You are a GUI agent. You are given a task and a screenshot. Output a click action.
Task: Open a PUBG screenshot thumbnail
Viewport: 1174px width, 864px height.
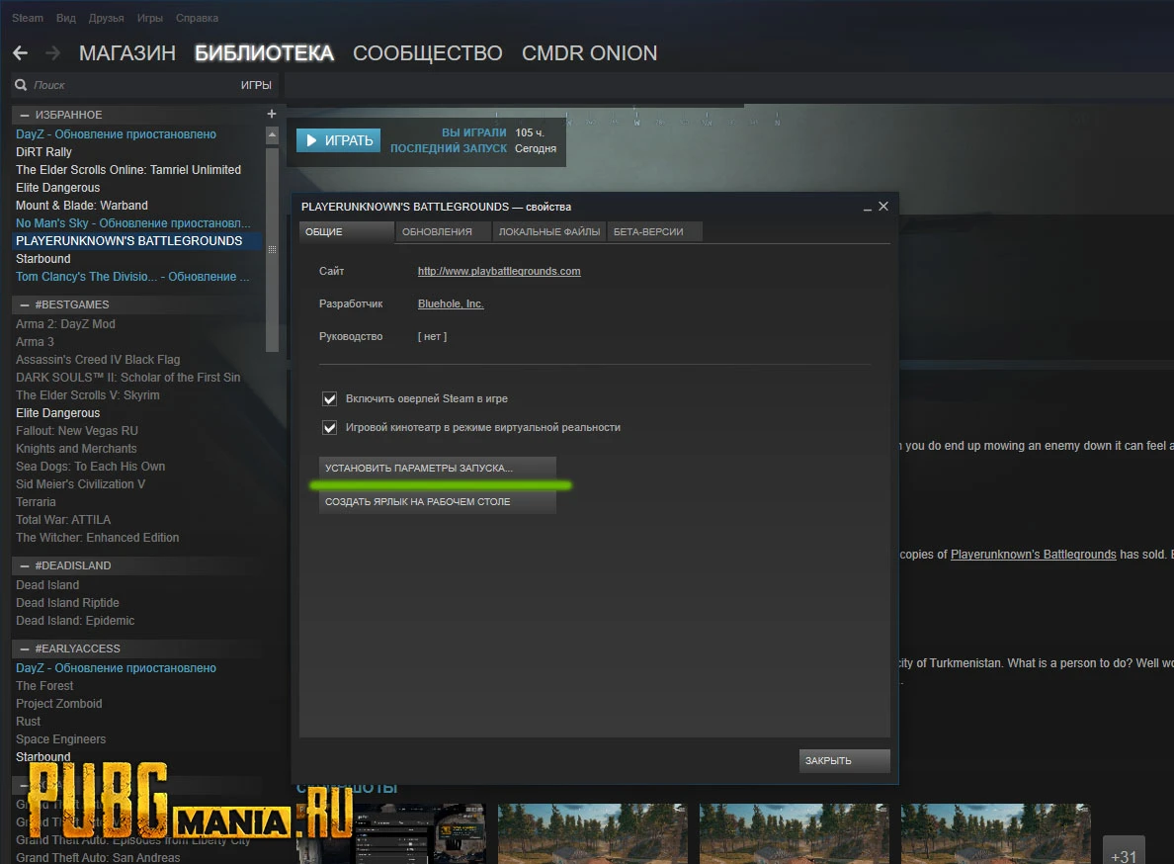(x=592, y=835)
